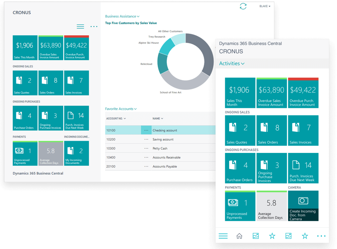Select account number 10300
This screenshot has width=337, height=249.
[111, 148]
